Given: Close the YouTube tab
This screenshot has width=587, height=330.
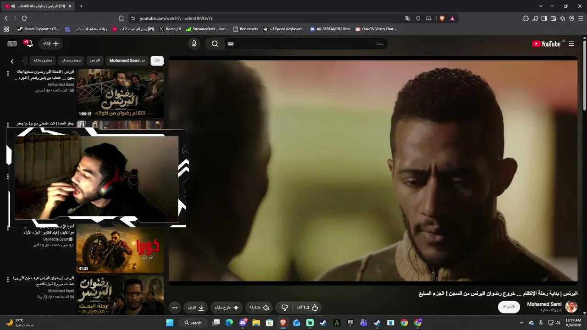Looking at the screenshot, I should pos(70,6).
